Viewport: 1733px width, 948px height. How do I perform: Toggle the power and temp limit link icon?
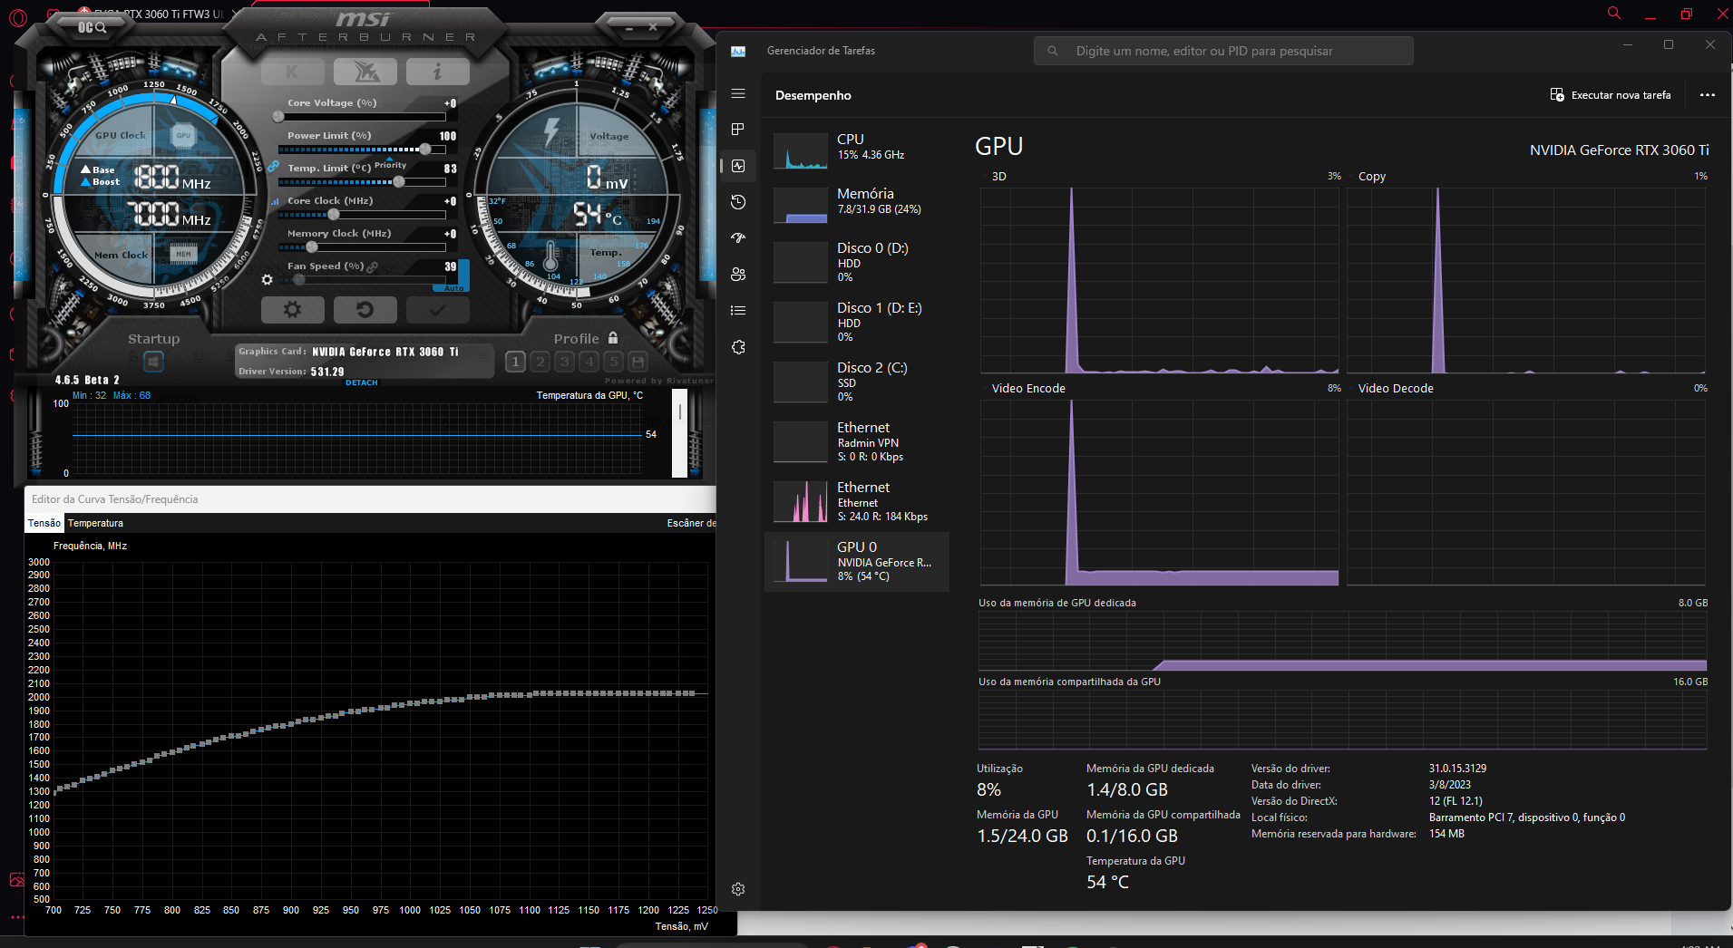click(x=273, y=166)
